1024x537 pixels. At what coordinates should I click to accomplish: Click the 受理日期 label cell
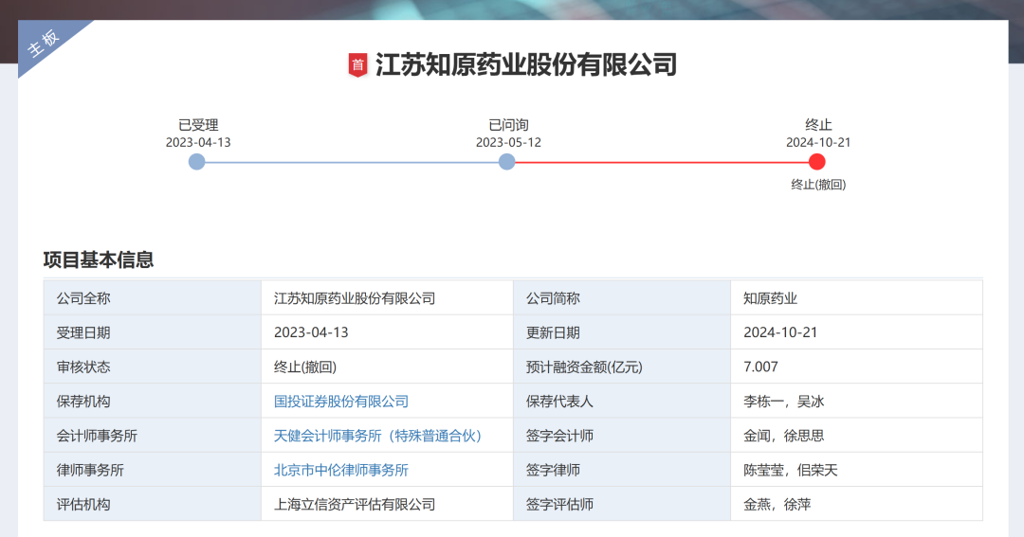coord(152,332)
